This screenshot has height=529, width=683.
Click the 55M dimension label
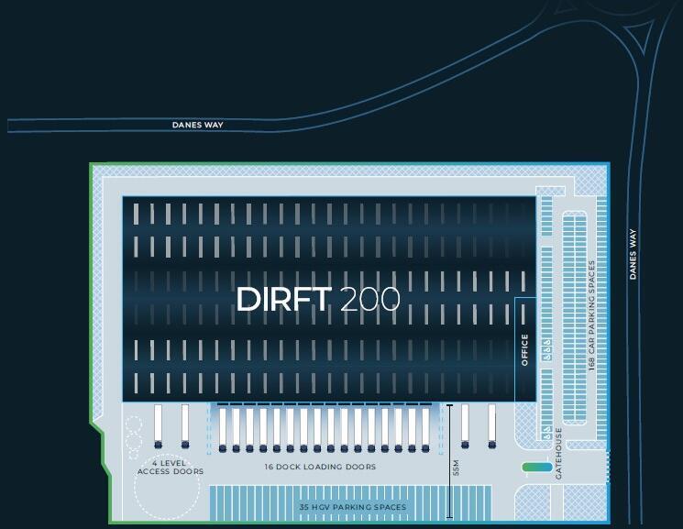(x=456, y=468)
